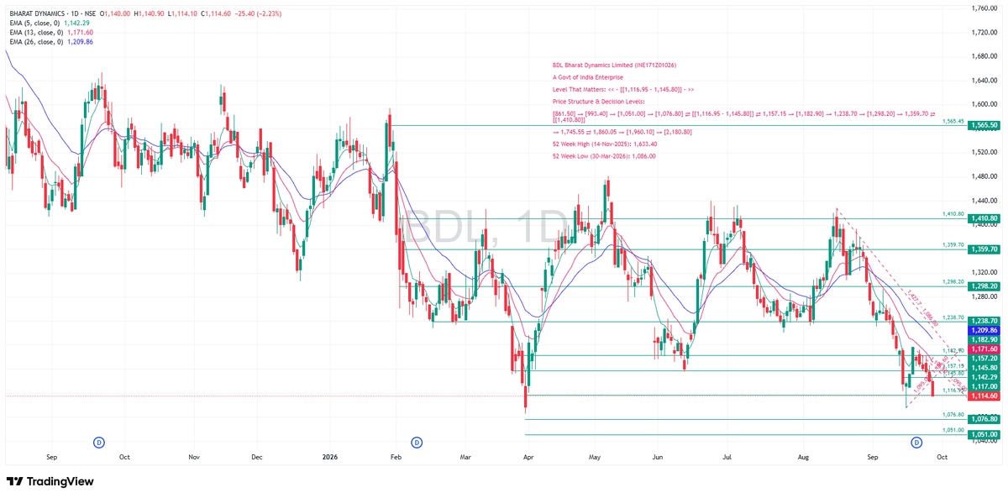Click the 1,600.00 price axis tick
This screenshot has width=1008, height=498.
click(983, 105)
